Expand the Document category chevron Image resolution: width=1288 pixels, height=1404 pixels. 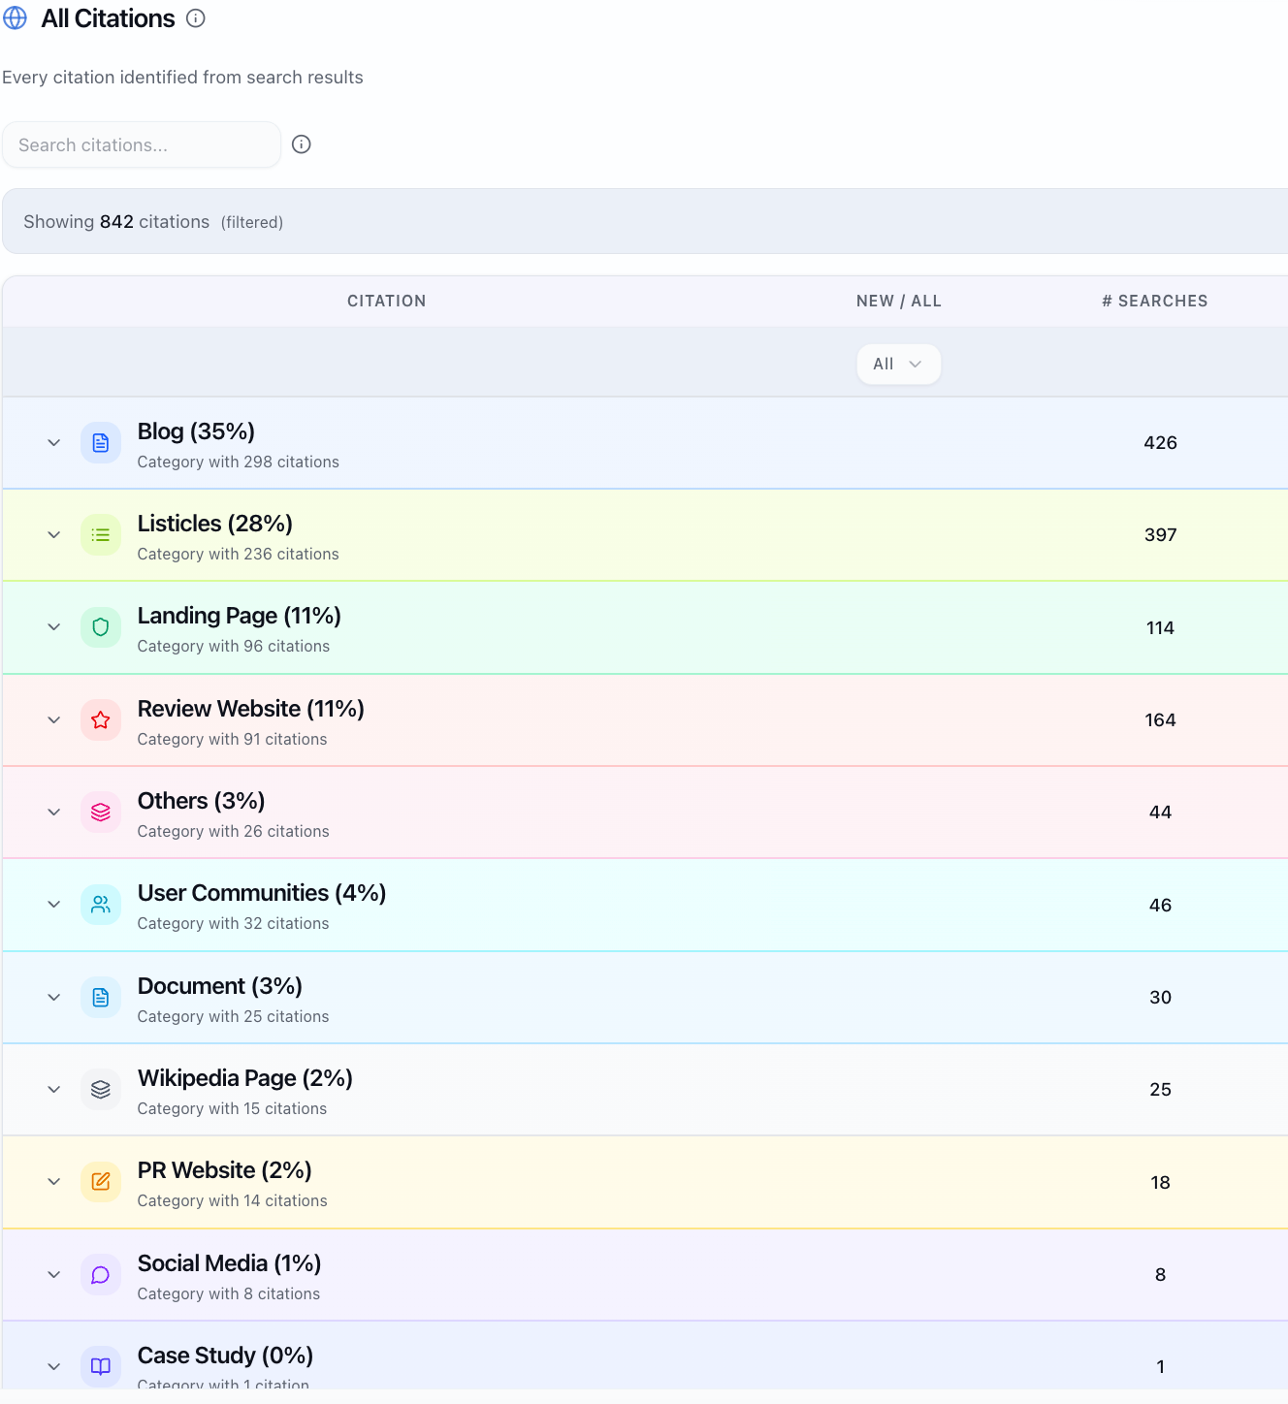pos(54,998)
